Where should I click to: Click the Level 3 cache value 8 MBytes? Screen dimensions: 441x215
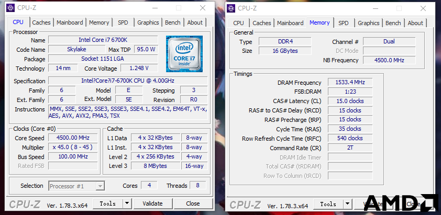(156, 166)
